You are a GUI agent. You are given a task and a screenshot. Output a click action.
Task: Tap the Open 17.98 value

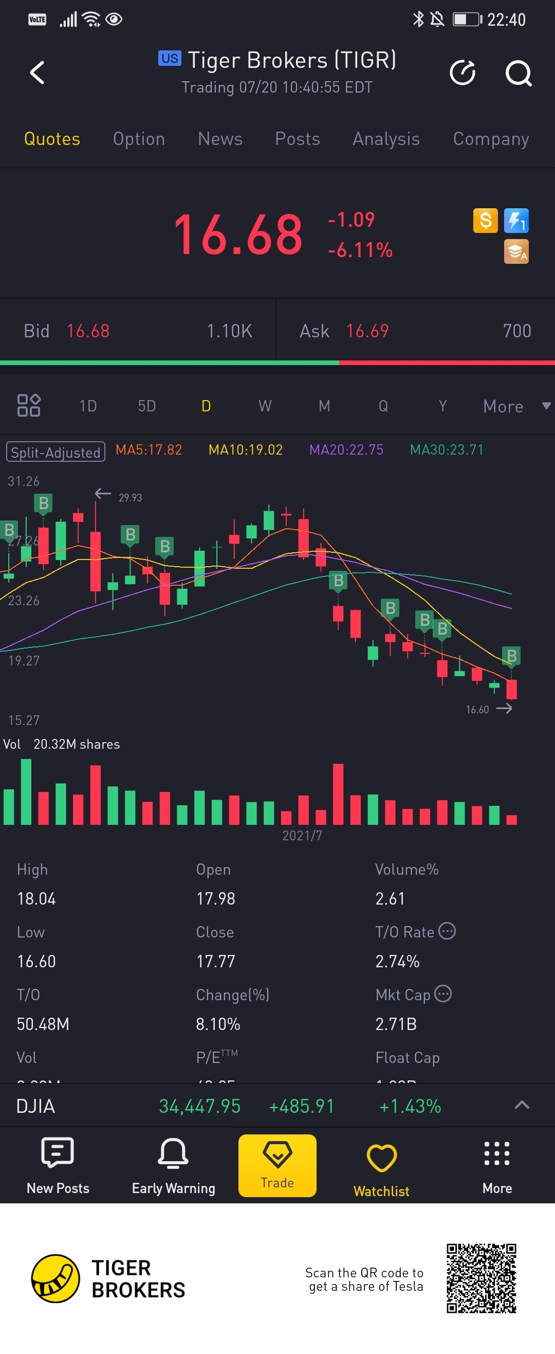215,899
